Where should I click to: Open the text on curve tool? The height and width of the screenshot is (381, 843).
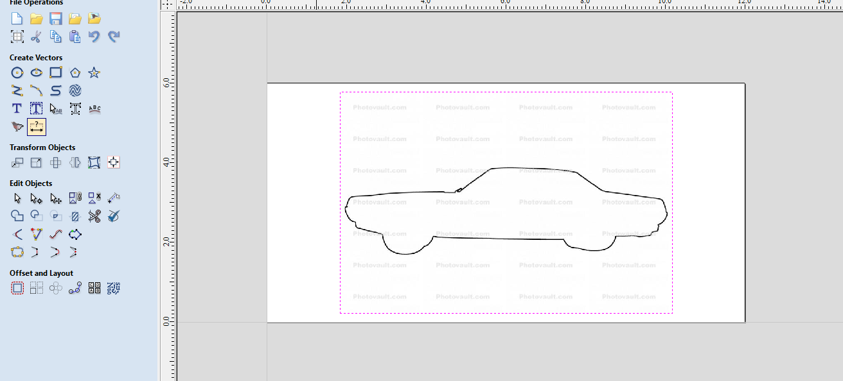click(94, 108)
